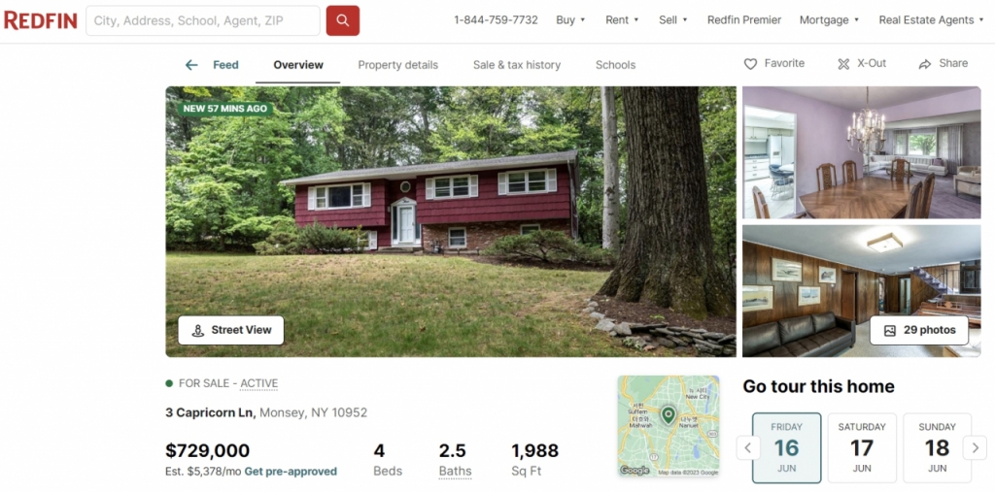This screenshot has height=492, width=995.
Task: Switch to the Schools tab
Action: (x=615, y=65)
